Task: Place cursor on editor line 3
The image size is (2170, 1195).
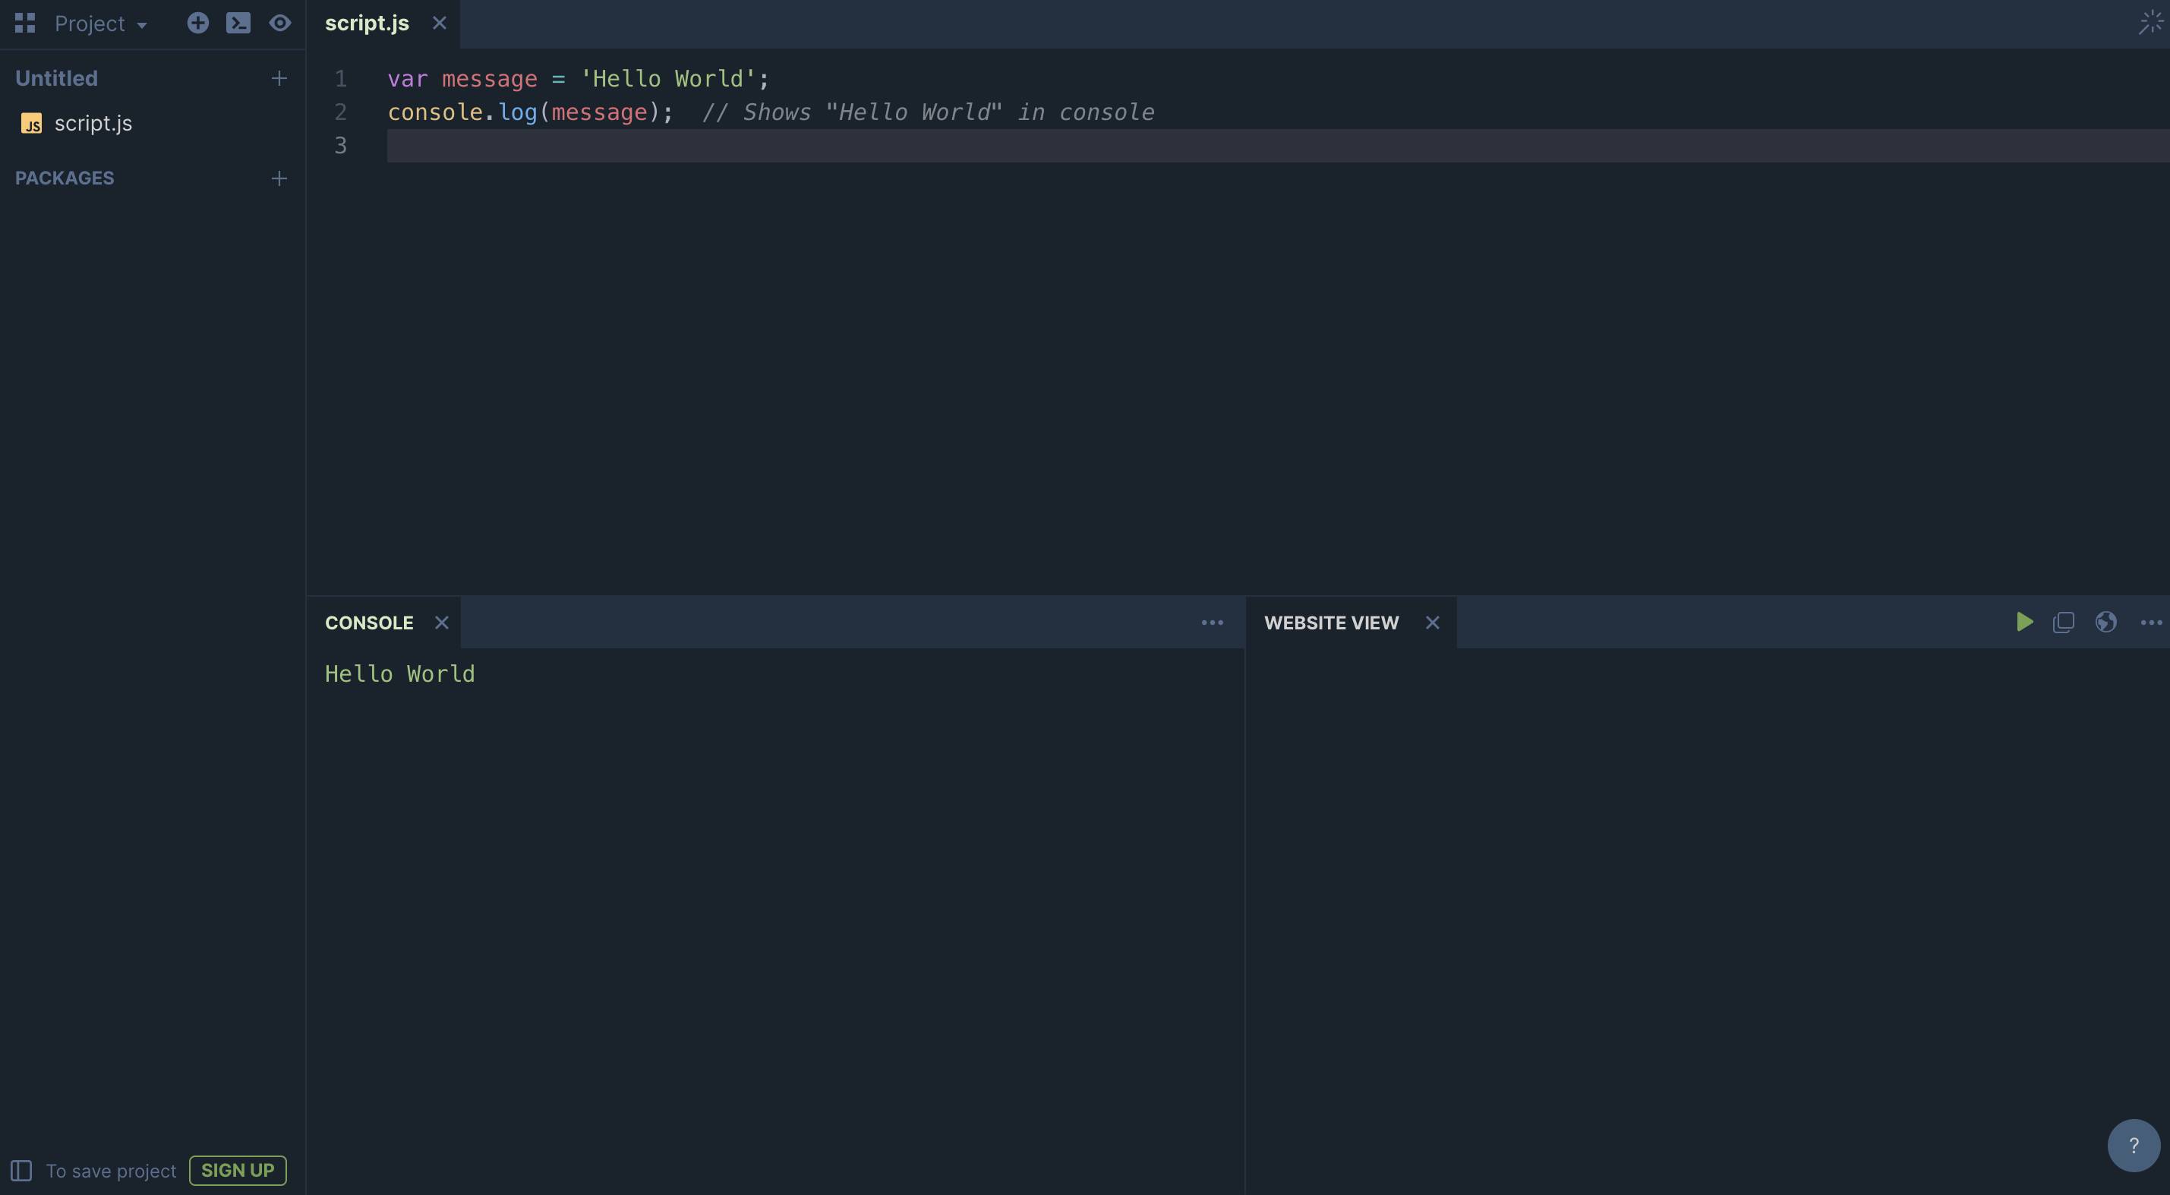Action: (1278, 146)
